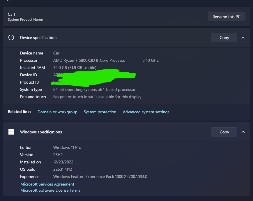Click the Device specifications info icon
Viewport: 253px width, 201px height.
click(11, 38)
